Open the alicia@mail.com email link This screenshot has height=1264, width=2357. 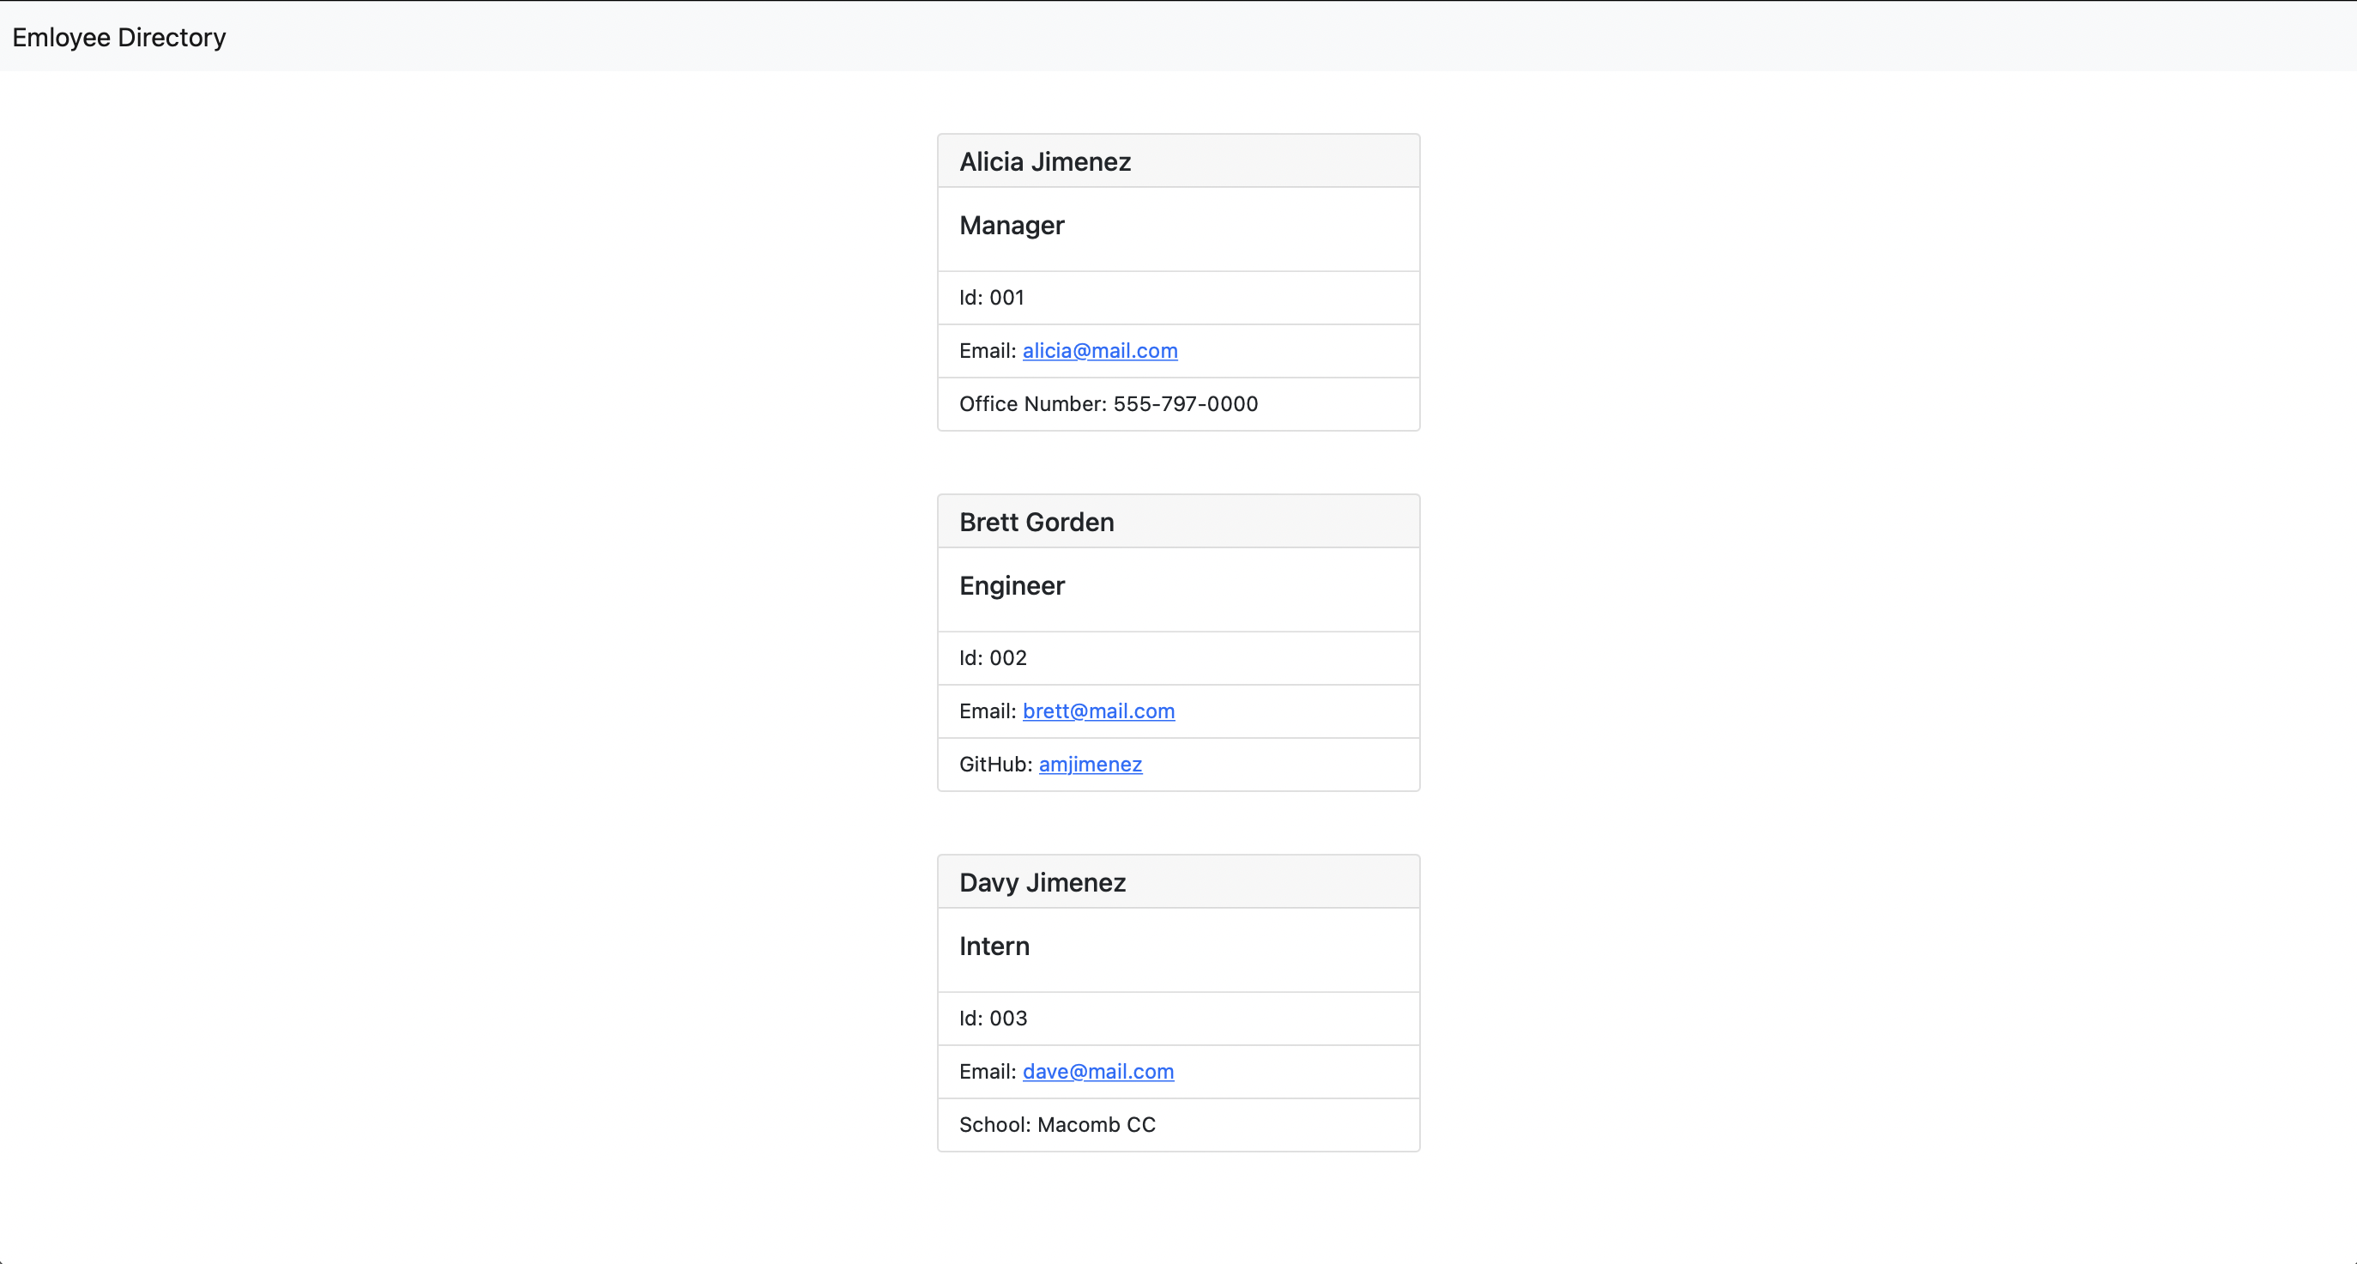(x=1099, y=351)
